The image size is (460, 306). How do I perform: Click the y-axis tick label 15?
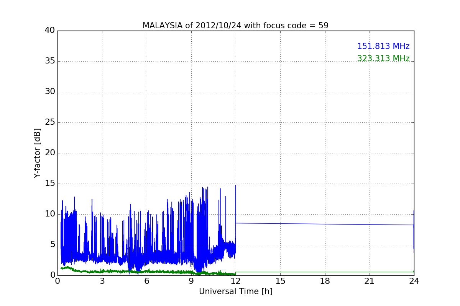tap(50, 184)
